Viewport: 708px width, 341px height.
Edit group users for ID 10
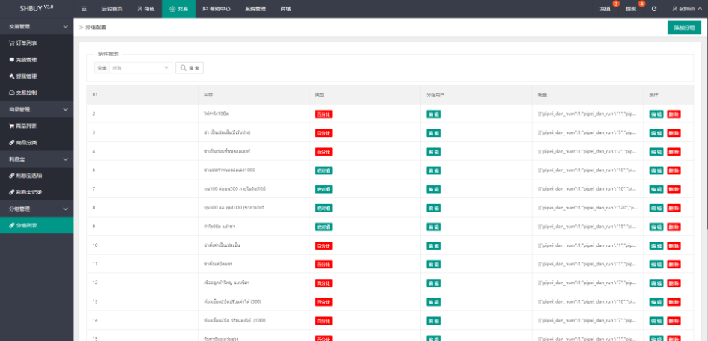434,245
